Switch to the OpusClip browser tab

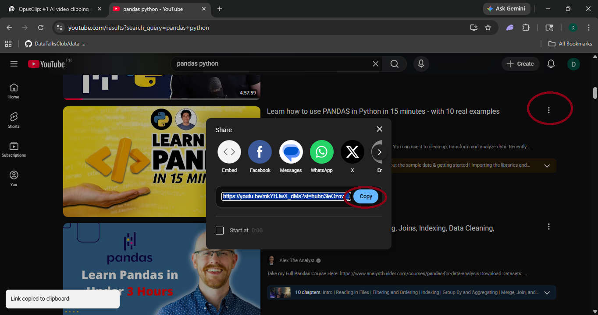[x=54, y=9]
